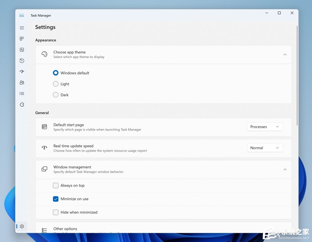Screen dimensions: 312x242
Task: Click the vertical scrollbar of Settings
Action: [297, 76]
